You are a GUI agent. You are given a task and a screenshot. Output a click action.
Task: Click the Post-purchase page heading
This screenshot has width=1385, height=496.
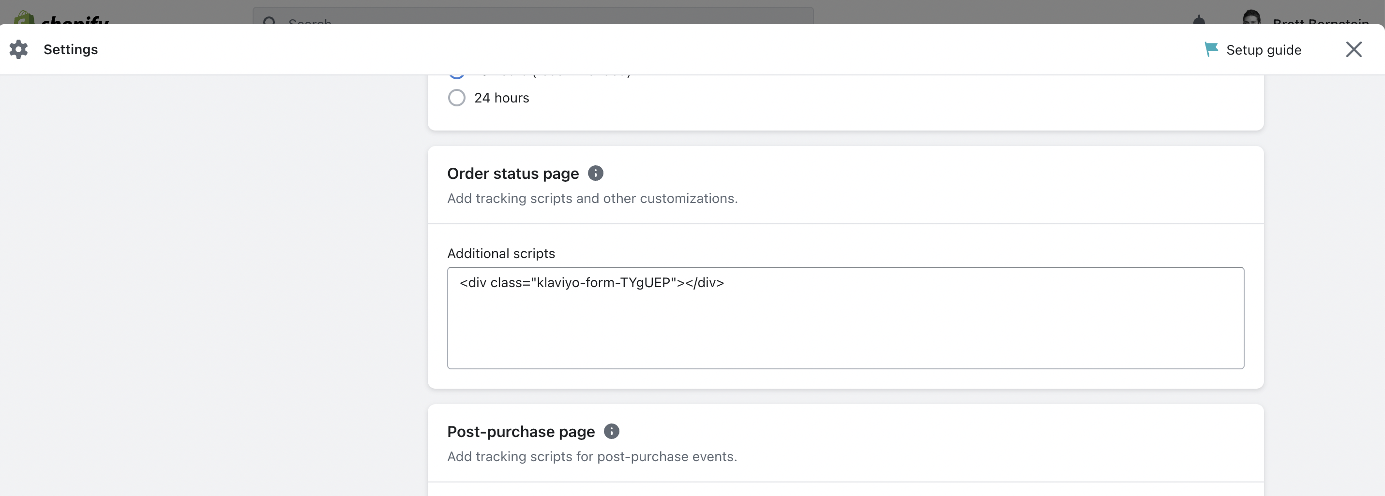521,432
